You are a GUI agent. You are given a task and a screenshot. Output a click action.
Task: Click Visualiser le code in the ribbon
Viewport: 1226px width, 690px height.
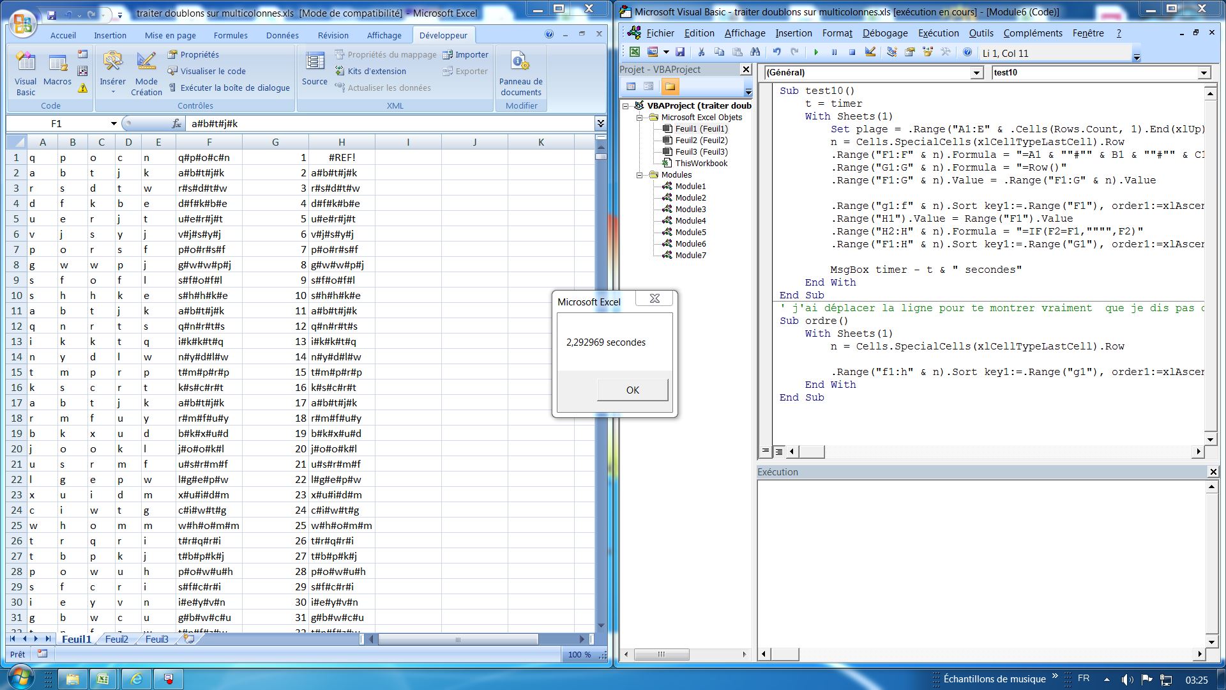pos(206,71)
